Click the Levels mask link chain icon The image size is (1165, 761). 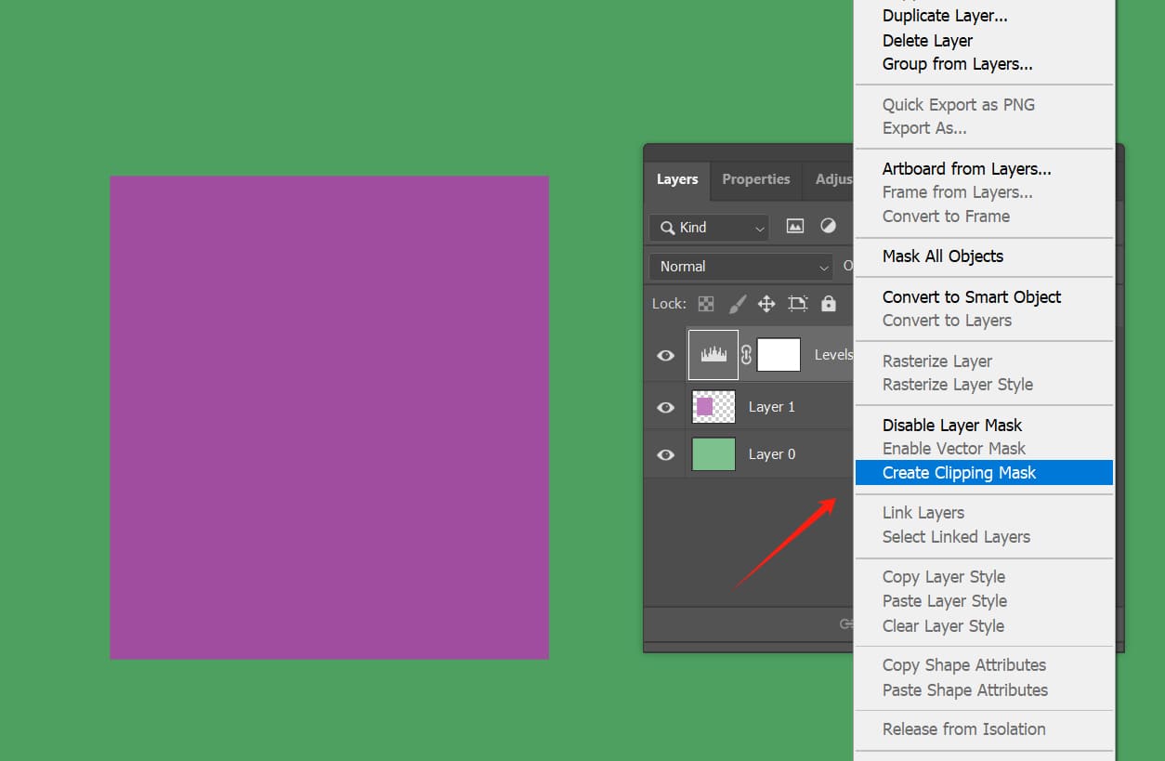(746, 355)
